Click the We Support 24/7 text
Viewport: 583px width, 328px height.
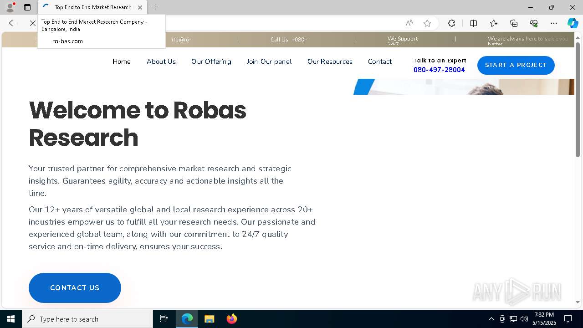pyautogui.click(x=403, y=41)
